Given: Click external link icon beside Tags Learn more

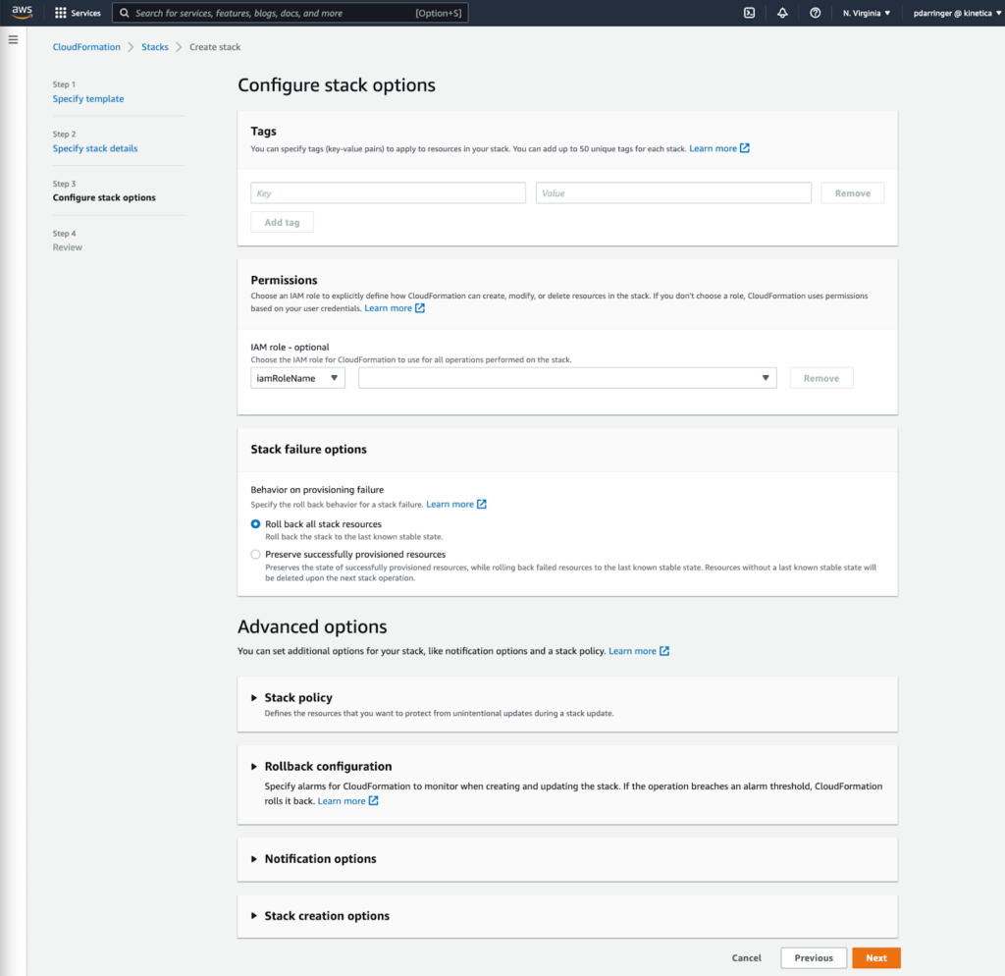Looking at the screenshot, I should pos(745,148).
